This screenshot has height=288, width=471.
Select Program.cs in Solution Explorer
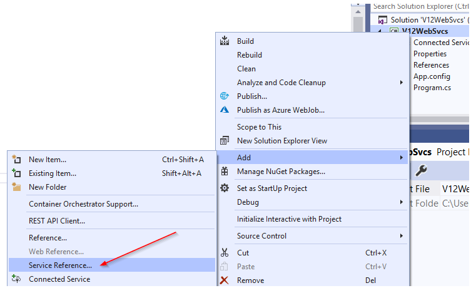(432, 88)
